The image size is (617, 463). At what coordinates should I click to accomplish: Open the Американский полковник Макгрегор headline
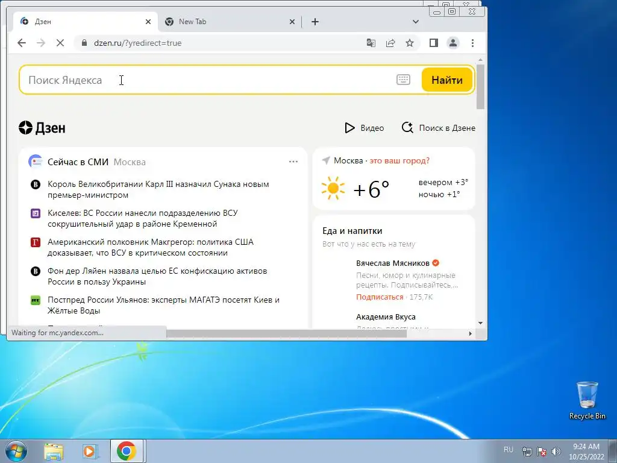150,247
